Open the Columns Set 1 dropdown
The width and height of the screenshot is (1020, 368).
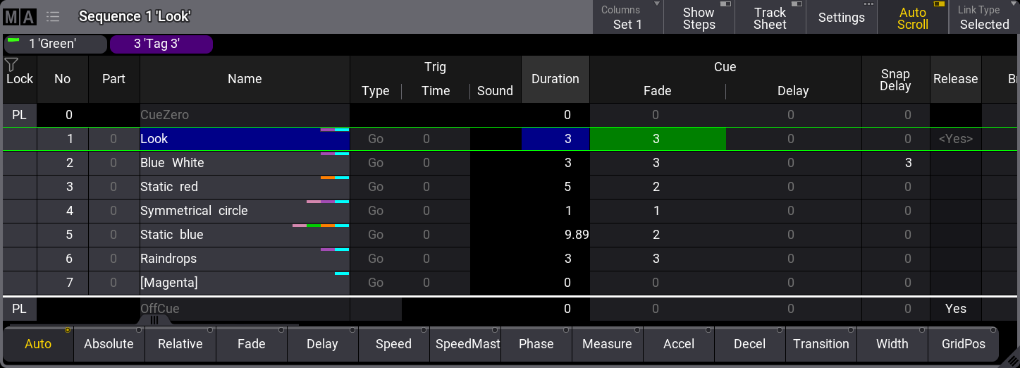tap(627, 18)
